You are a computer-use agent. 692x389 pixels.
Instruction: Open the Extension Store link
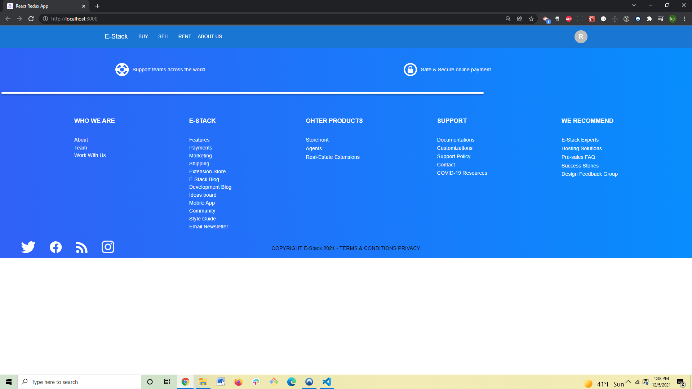pos(207,171)
